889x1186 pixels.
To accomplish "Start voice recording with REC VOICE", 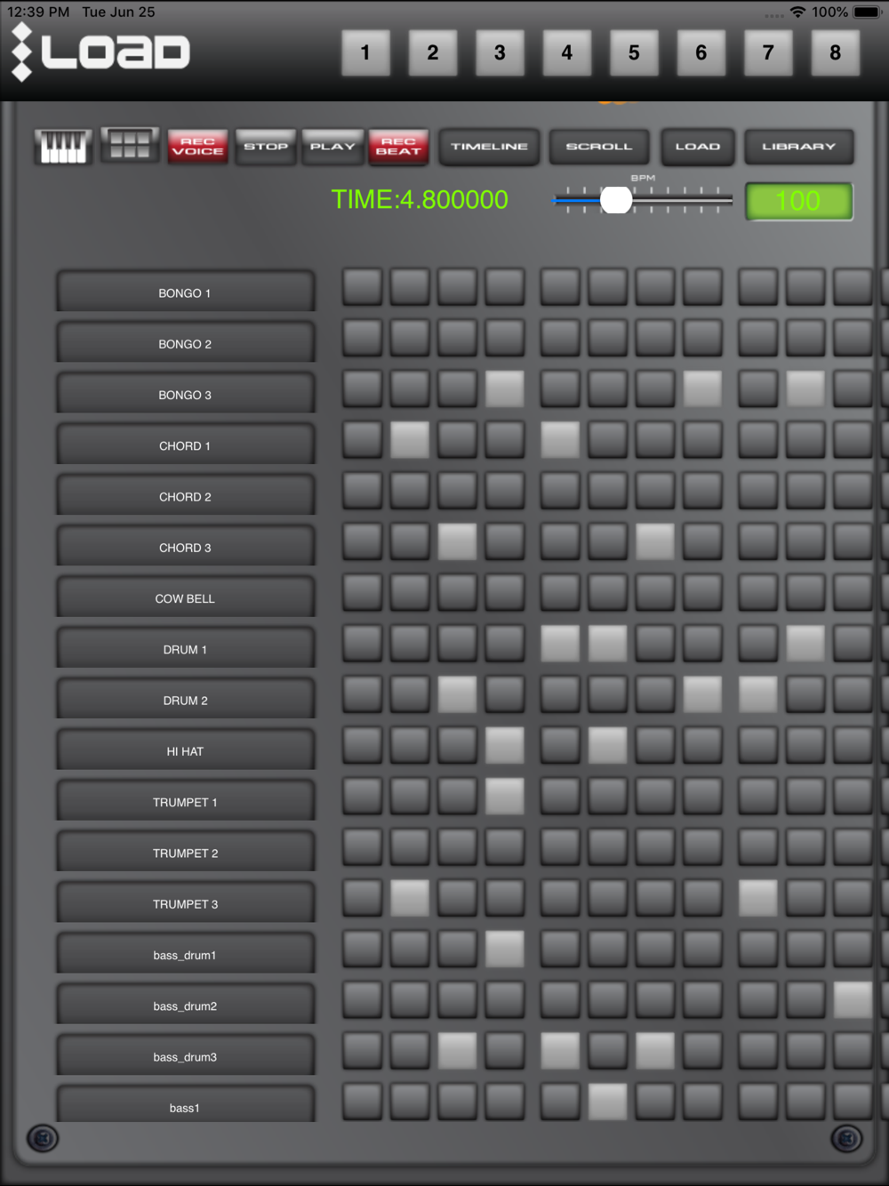I will pyautogui.click(x=197, y=147).
